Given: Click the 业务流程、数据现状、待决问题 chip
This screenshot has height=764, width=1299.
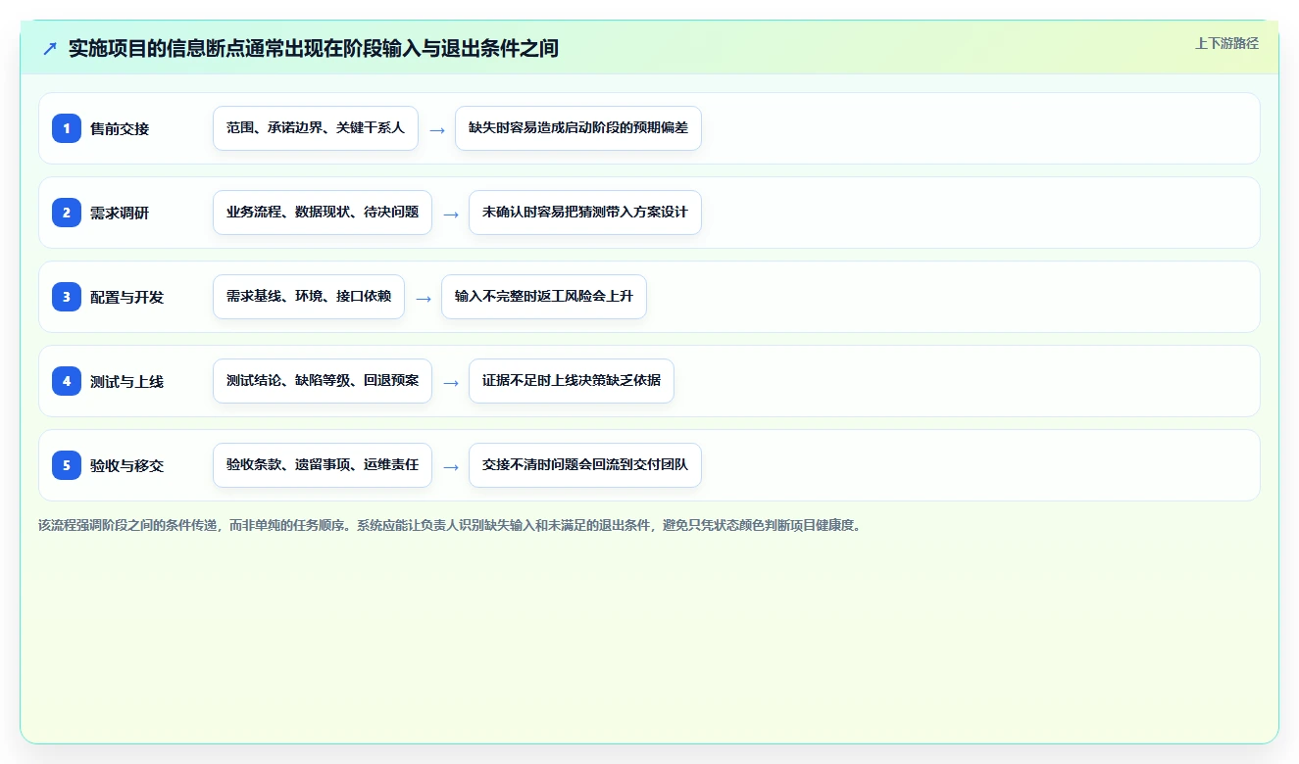Looking at the screenshot, I should coord(323,213).
